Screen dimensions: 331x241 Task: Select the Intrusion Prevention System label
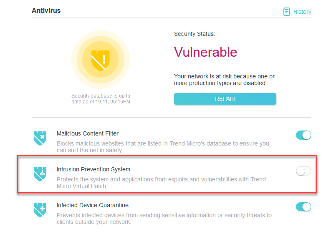(93, 170)
